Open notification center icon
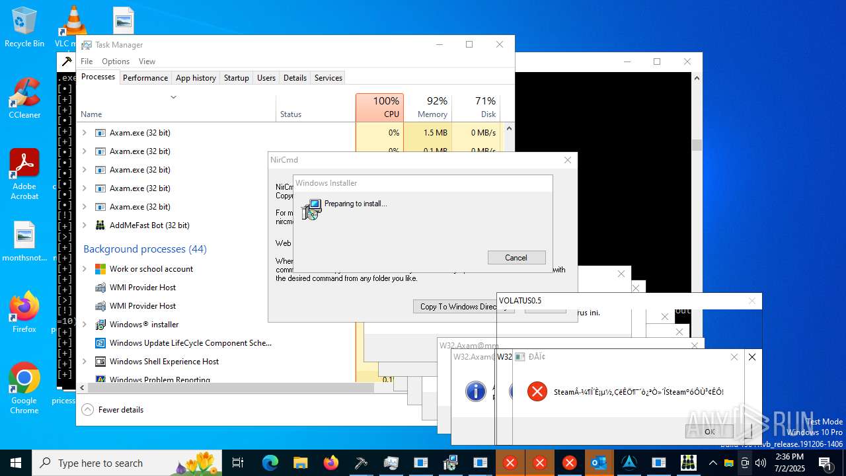 [825, 463]
